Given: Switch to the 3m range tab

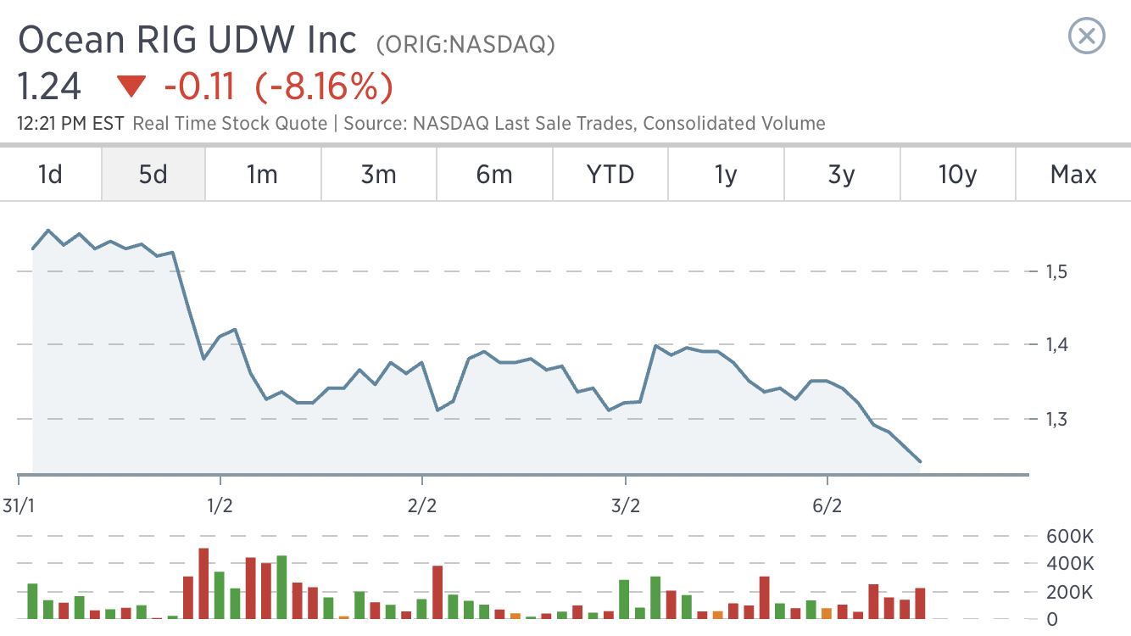Looking at the screenshot, I should (x=378, y=175).
